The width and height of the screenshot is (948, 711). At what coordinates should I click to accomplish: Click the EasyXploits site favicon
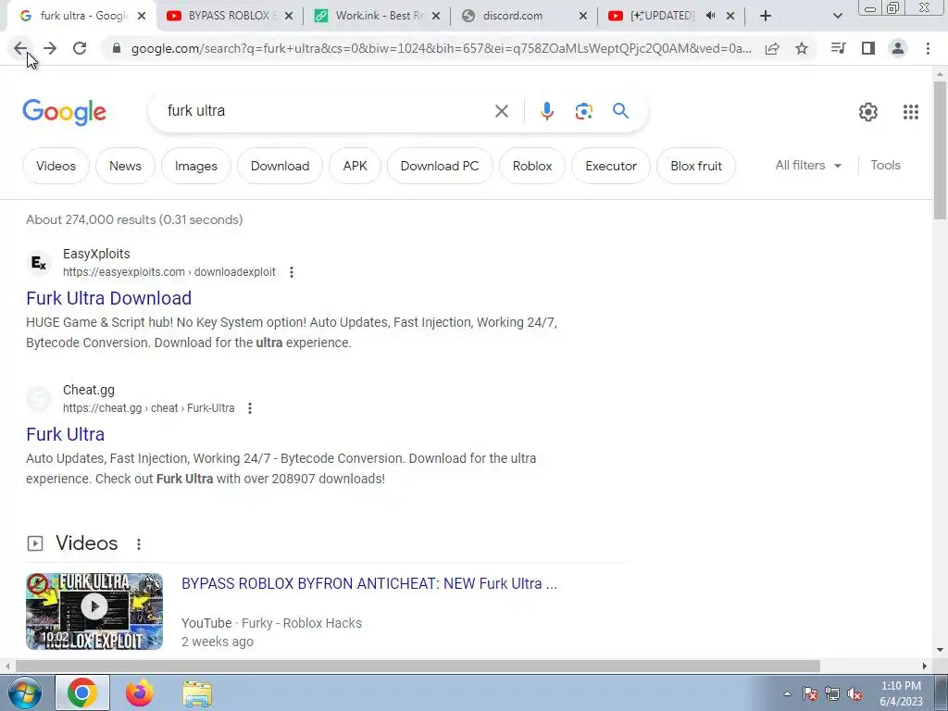(x=39, y=262)
